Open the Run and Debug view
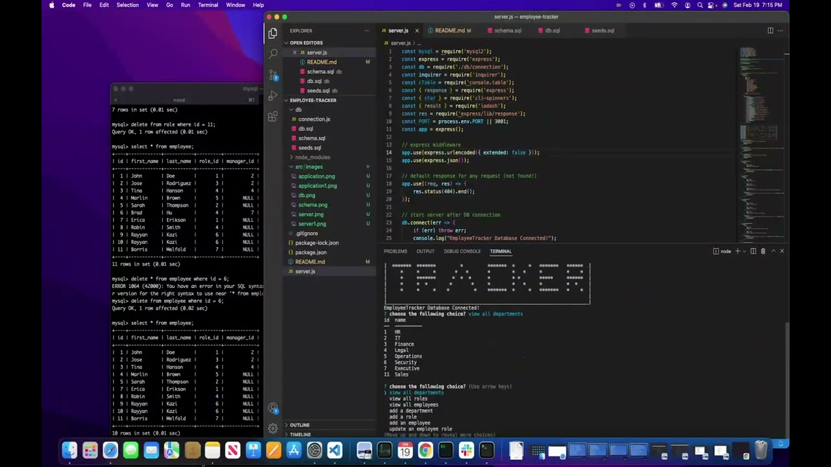The height and width of the screenshot is (467, 831). pos(273,96)
